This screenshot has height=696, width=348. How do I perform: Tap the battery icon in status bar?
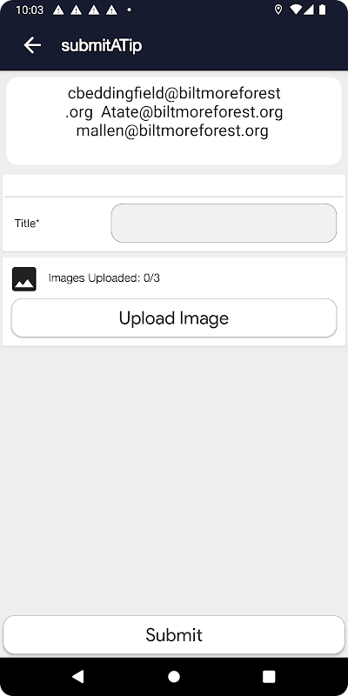322,10
